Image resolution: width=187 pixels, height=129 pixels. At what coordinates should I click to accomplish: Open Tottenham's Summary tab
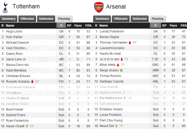coord(9,19)
